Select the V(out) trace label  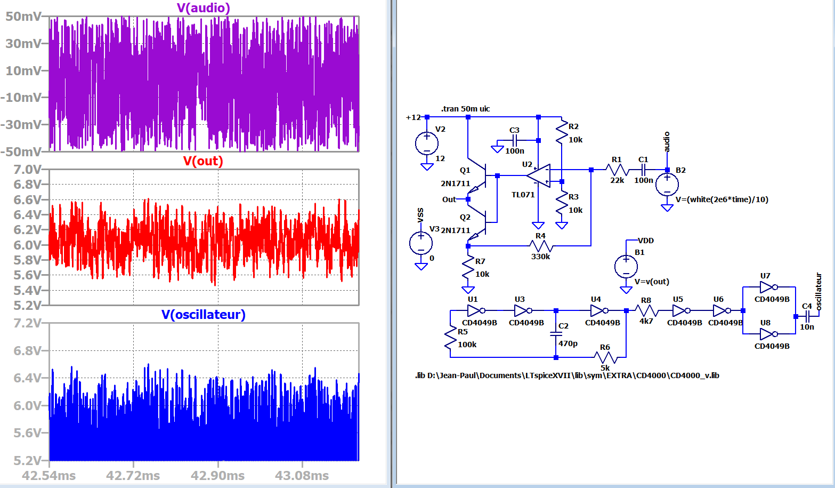(x=203, y=161)
